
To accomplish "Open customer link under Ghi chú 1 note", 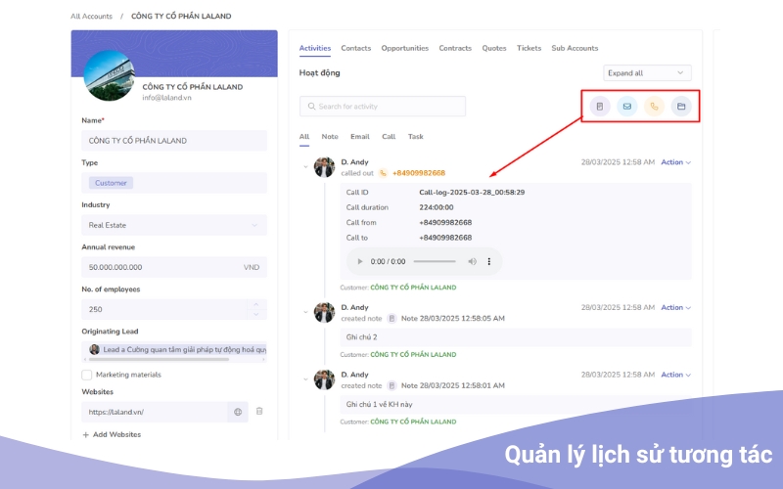I will 413,422.
